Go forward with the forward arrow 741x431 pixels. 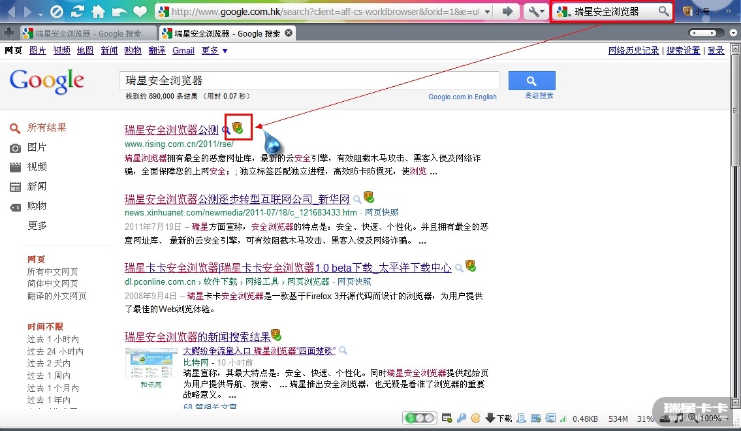point(28,12)
